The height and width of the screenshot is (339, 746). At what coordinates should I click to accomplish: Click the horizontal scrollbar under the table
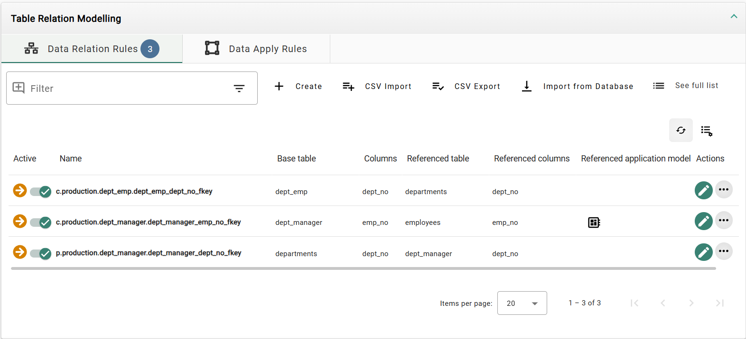coord(363,268)
